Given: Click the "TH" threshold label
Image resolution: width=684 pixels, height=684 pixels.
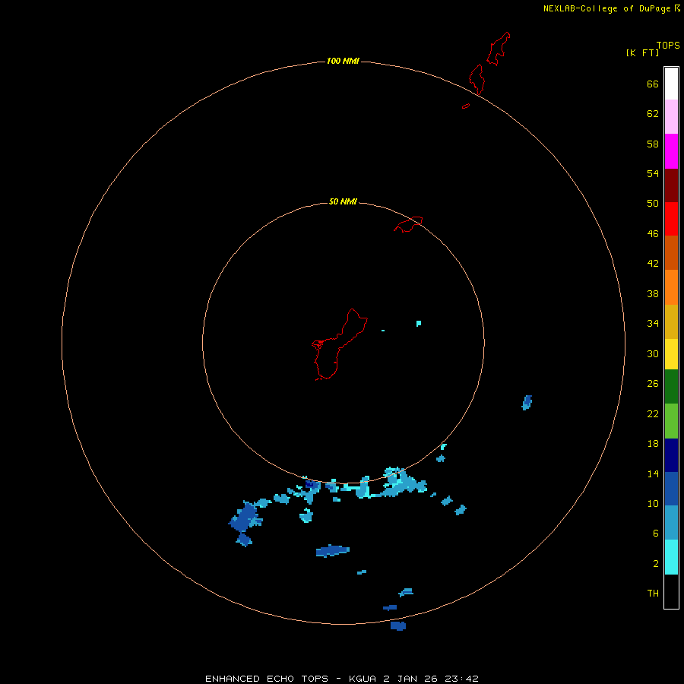Looking at the screenshot, I should 653,593.
